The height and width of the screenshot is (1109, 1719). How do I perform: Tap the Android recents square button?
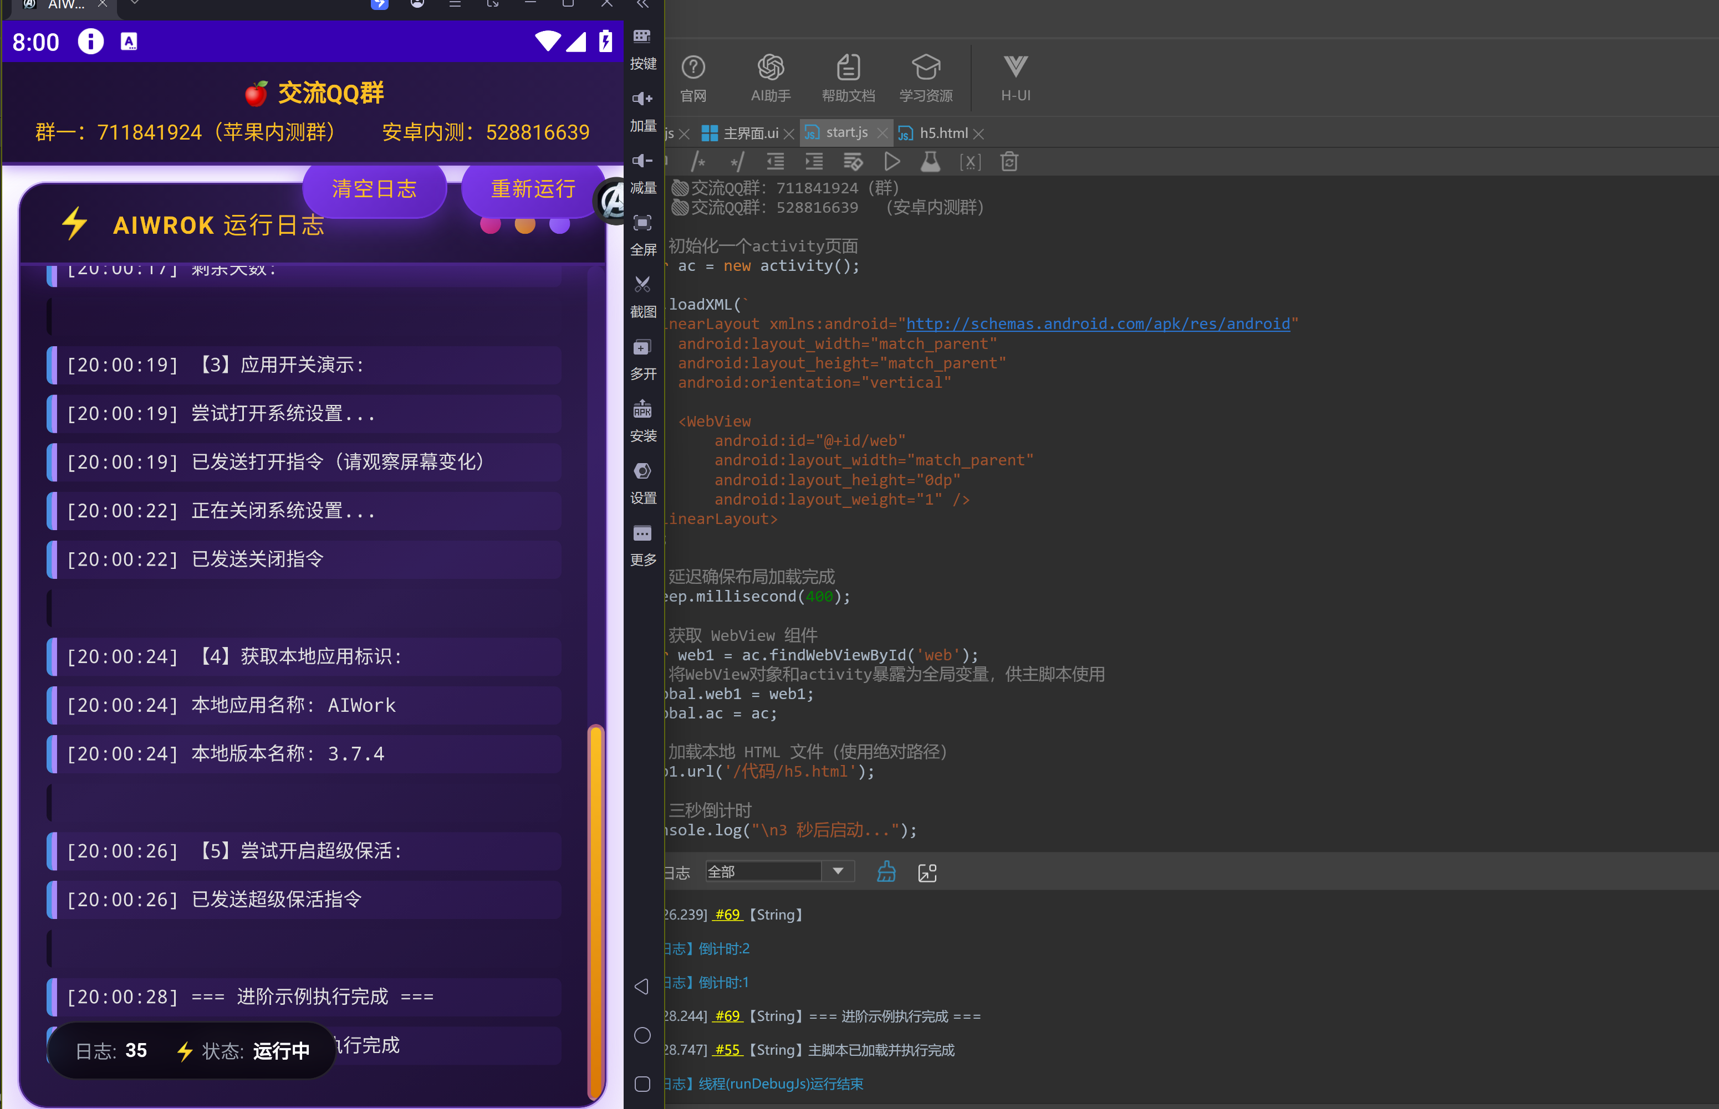tap(642, 1084)
